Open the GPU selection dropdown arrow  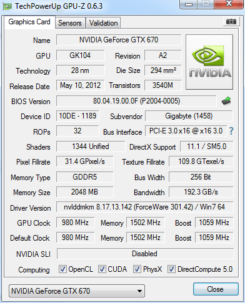click(x=139, y=291)
